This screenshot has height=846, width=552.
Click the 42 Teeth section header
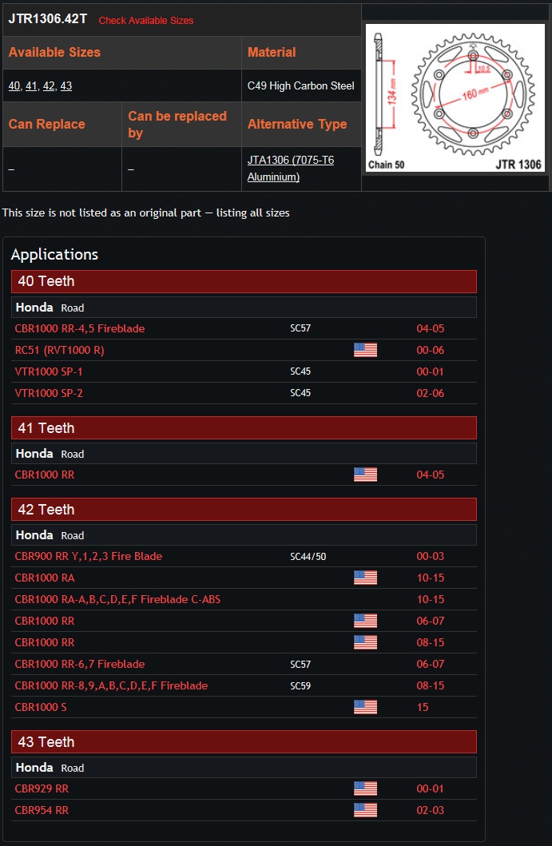tap(244, 510)
